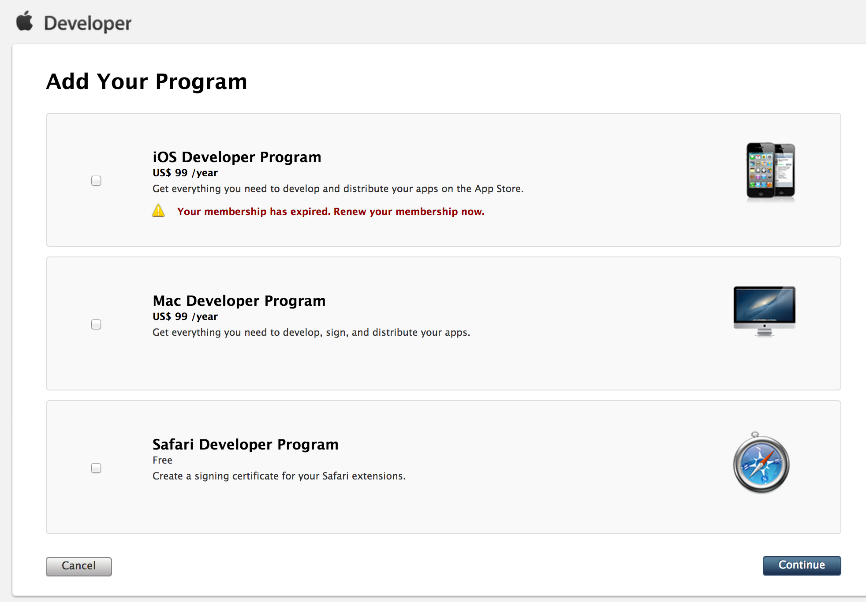The height and width of the screenshot is (602, 866).
Task: Open the Developer header link
Action: [88, 23]
